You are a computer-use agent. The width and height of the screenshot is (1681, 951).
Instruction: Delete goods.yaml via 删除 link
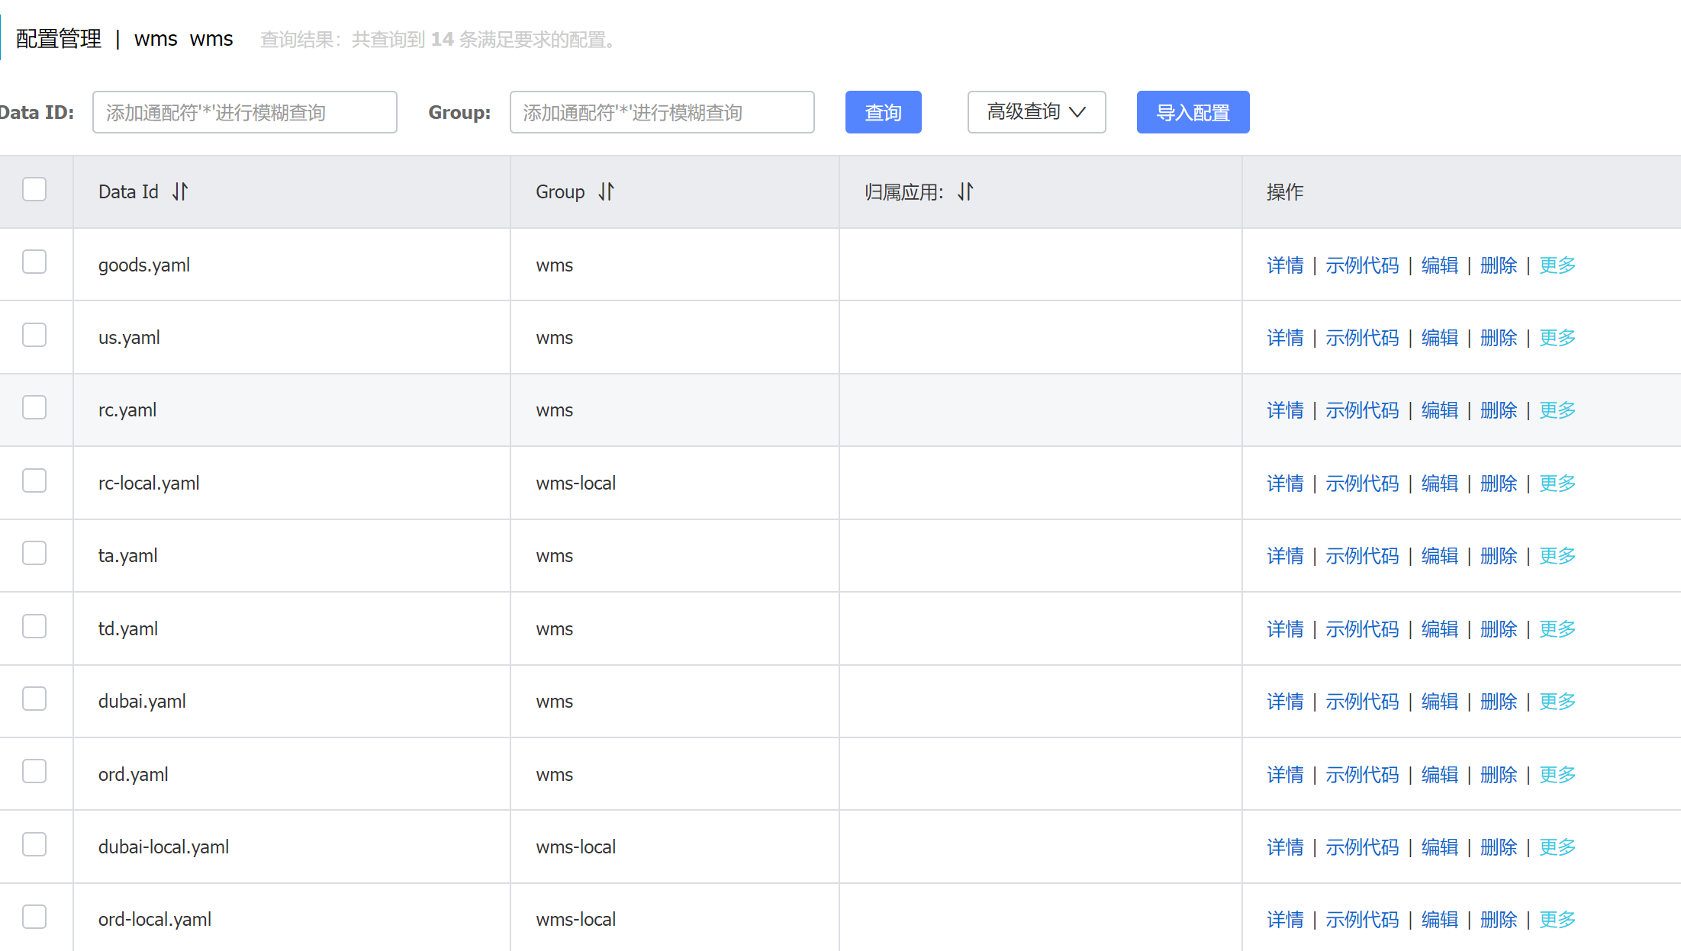click(1499, 265)
